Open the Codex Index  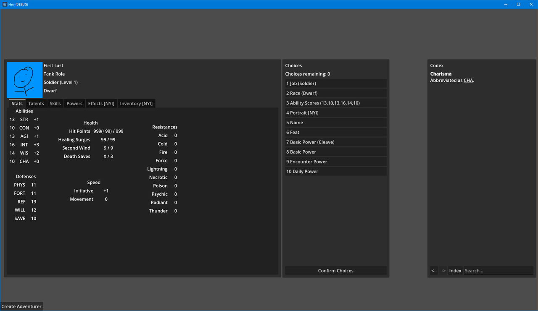[x=455, y=271]
